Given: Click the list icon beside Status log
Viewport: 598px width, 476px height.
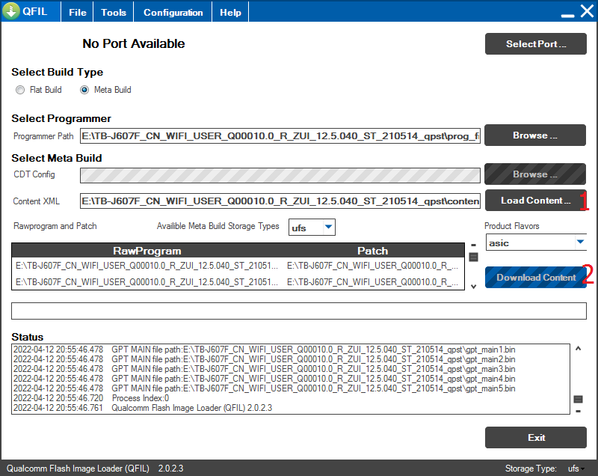Looking at the screenshot, I should [x=578, y=399].
